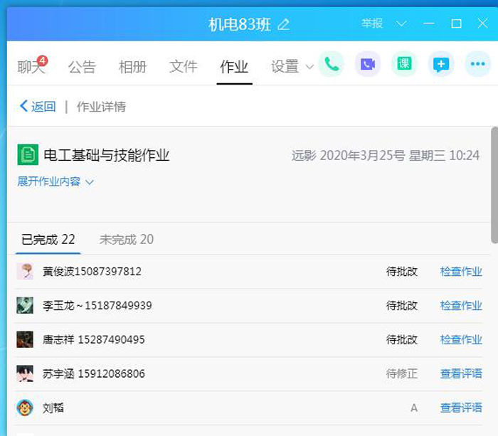Click the edit pencil beside 机电83班
498x436 pixels.
tap(284, 24)
